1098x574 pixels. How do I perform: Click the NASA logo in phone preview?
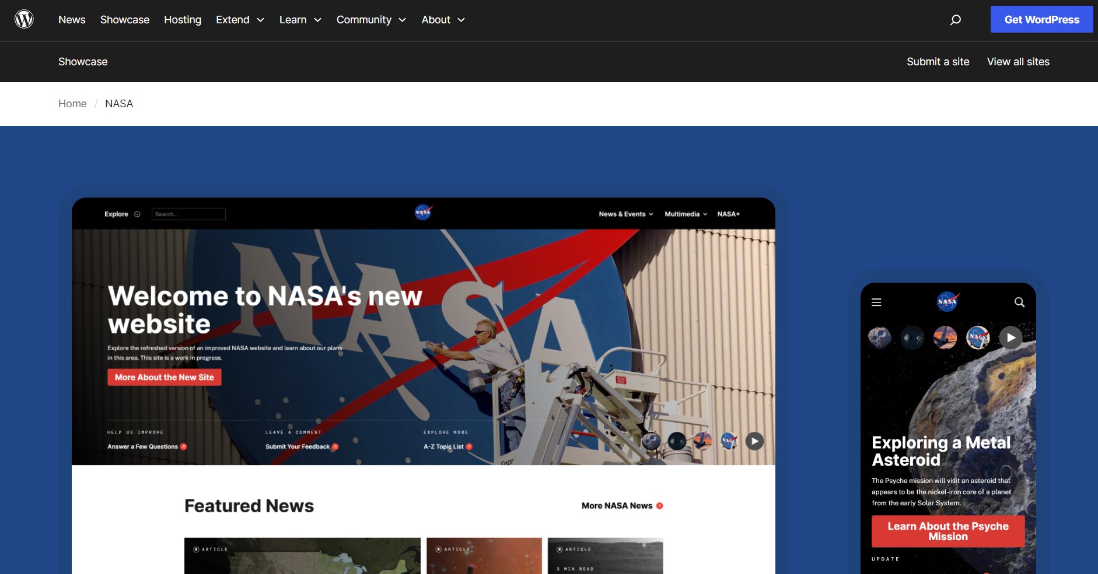[947, 302]
